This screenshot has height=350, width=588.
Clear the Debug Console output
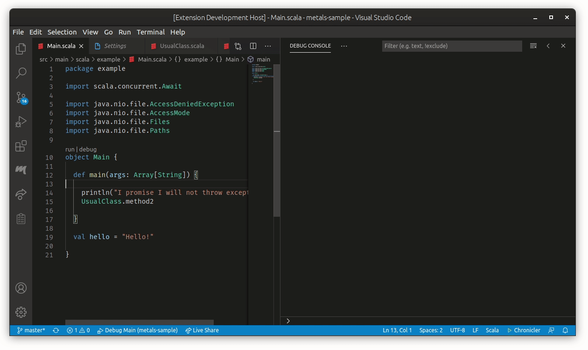pyautogui.click(x=533, y=46)
